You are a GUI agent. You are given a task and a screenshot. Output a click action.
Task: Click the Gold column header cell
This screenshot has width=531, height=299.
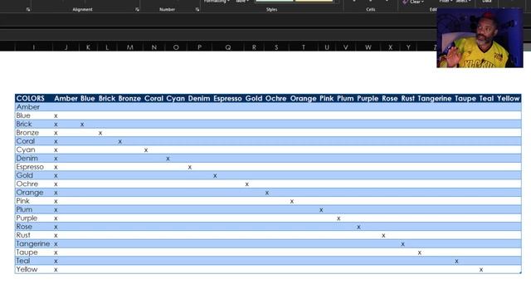[x=254, y=98]
